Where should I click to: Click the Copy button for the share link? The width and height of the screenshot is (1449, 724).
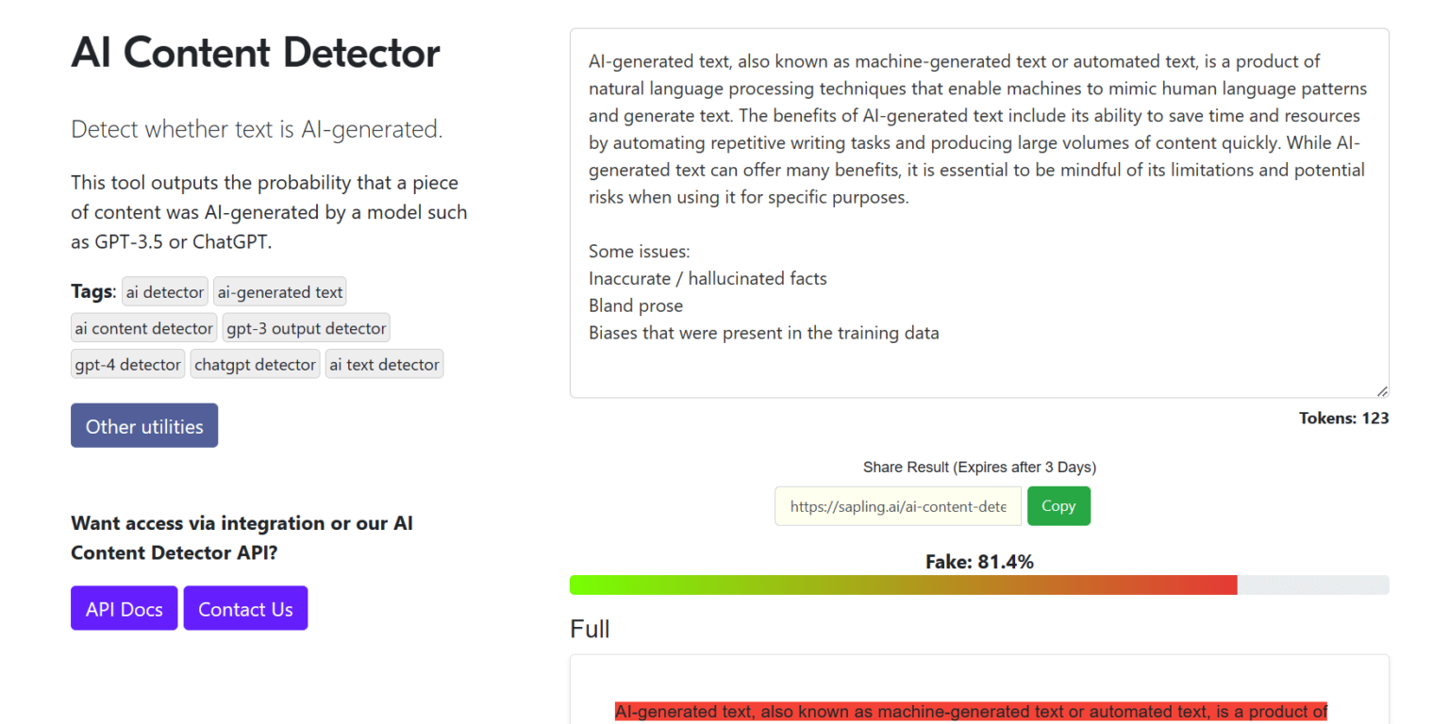click(1058, 506)
